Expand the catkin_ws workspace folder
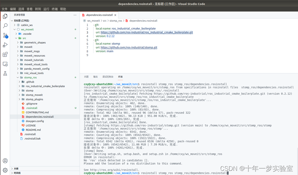Viewport: 298px width, 175px height. pyautogui.click(x=14, y=25)
